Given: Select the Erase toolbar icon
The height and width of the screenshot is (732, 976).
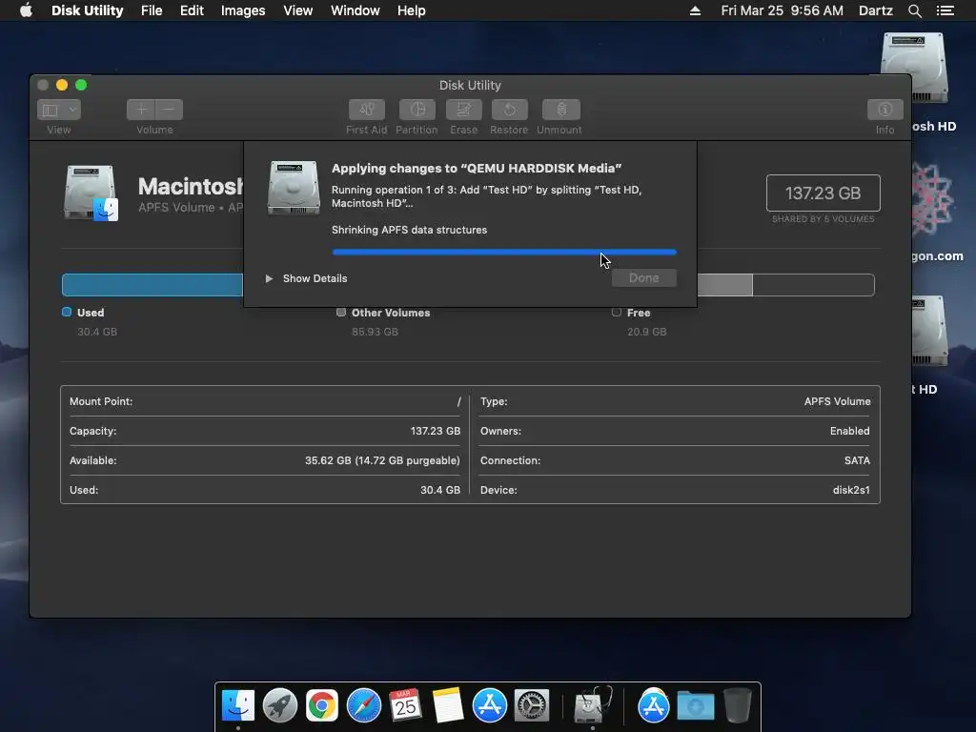Looking at the screenshot, I should pyautogui.click(x=464, y=111).
